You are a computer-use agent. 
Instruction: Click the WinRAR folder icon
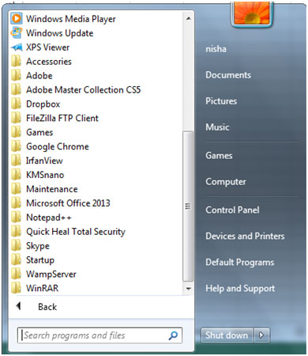click(17, 288)
